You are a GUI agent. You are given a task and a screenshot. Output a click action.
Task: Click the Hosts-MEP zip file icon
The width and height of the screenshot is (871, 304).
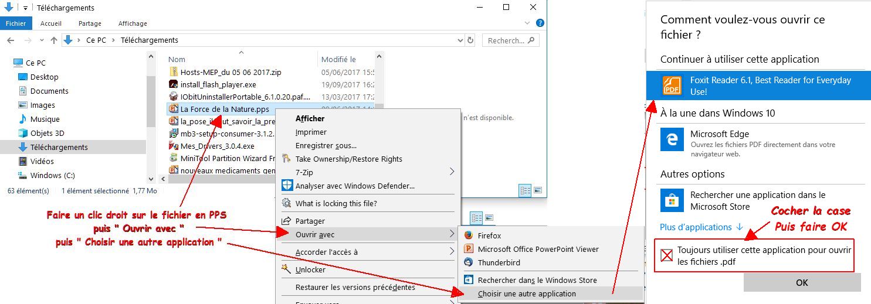point(174,73)
